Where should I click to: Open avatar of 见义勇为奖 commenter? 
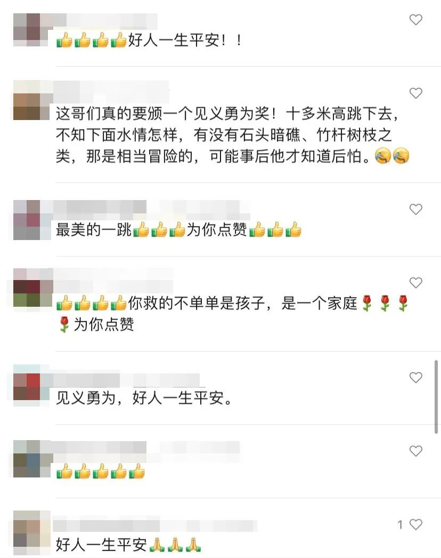pyautogui.click(x=31, y=100)
